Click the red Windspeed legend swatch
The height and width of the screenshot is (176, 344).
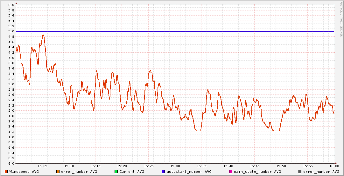[x=6, y=172]
